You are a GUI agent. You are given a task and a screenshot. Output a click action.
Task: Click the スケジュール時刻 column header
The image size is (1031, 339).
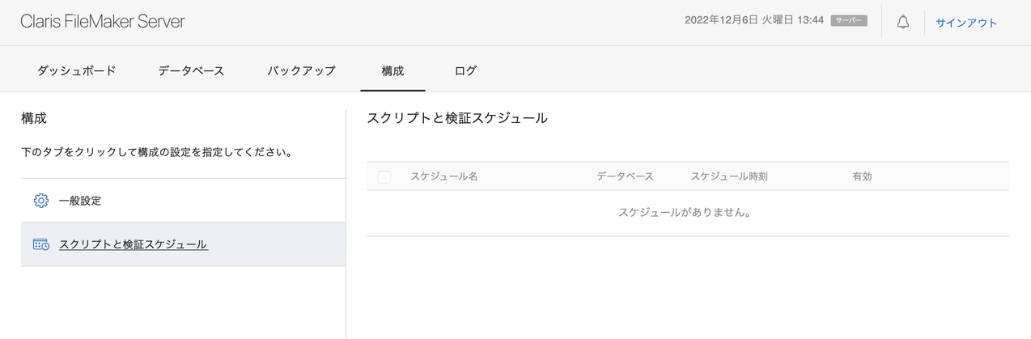pyautogui.click(x=729, y=176)
